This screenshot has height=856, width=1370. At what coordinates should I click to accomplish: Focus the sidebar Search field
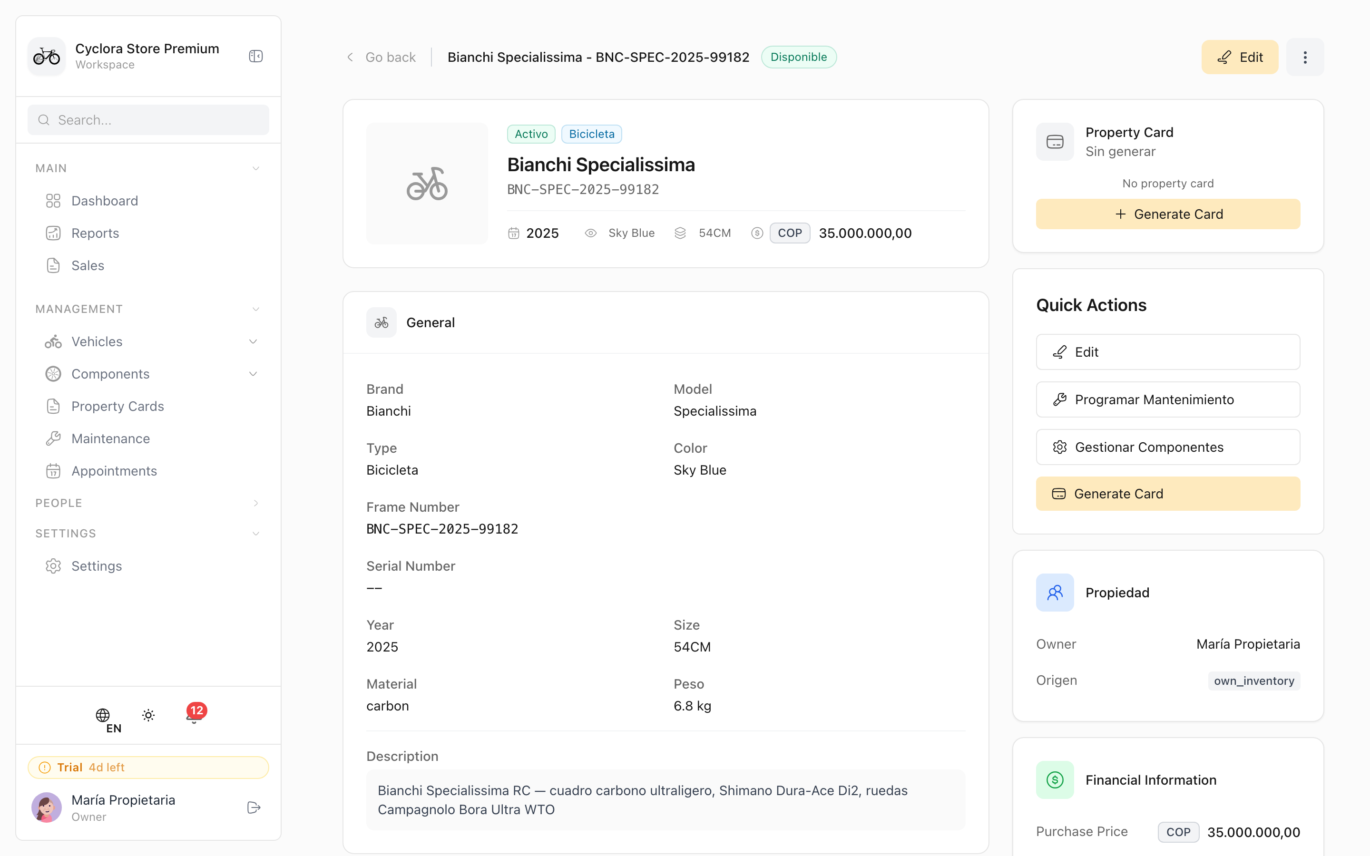[x=148, y=120]
